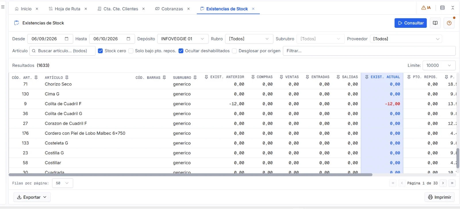Image resolution: width=460 pixels, height=209 pixels.
Task: Switch to the Hoja de Ruta tab
Action: tap(64, 9)
